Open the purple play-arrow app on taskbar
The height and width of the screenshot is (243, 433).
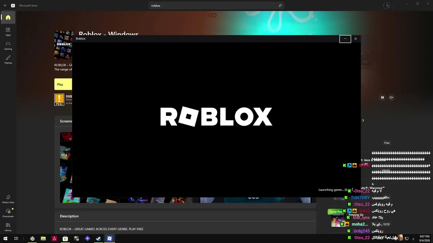[x=87, y=239]
